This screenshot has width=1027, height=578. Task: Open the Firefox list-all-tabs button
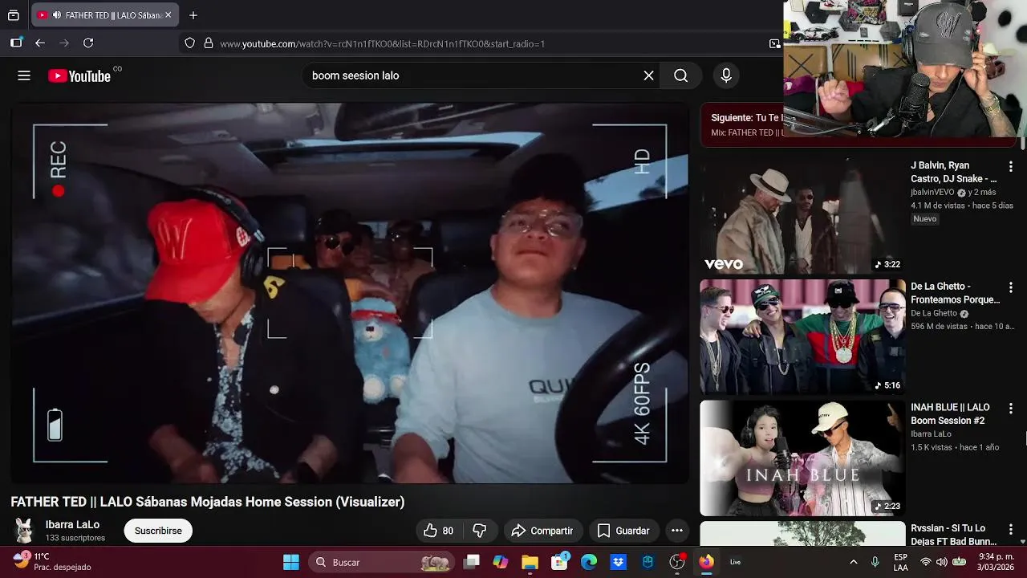point(14,15)
